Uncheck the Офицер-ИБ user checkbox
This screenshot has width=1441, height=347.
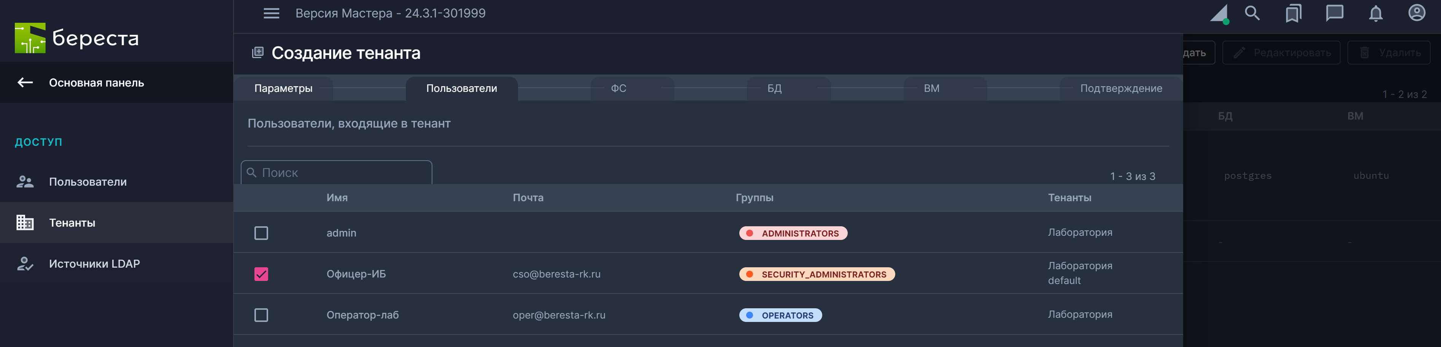coord(261,274)
